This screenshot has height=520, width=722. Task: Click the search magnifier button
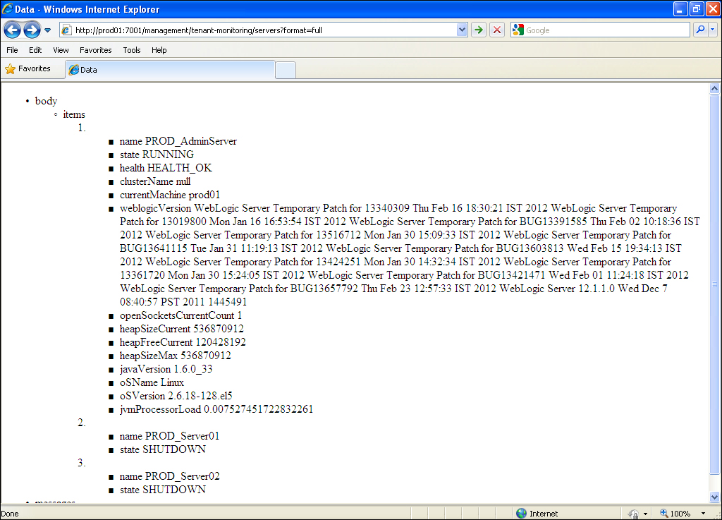click(x=700, y=30)
